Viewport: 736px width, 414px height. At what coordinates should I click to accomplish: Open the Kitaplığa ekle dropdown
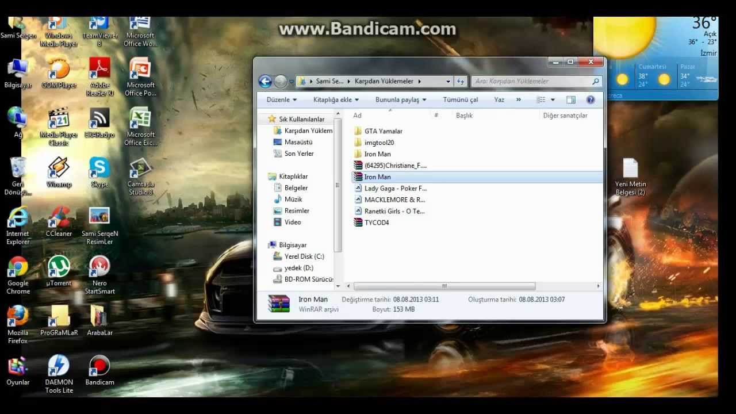336,99
